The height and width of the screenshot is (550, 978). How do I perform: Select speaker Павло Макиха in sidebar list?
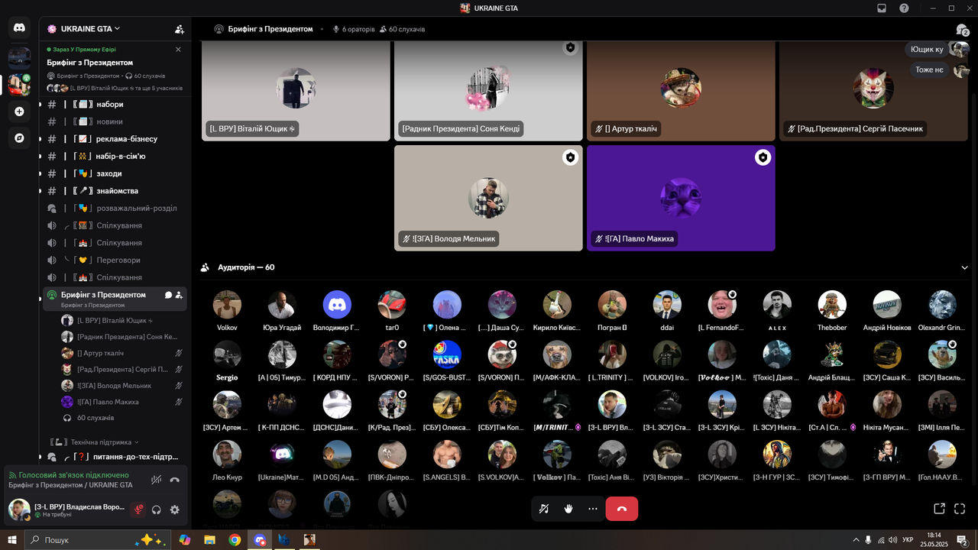click(x=122, y=402)
